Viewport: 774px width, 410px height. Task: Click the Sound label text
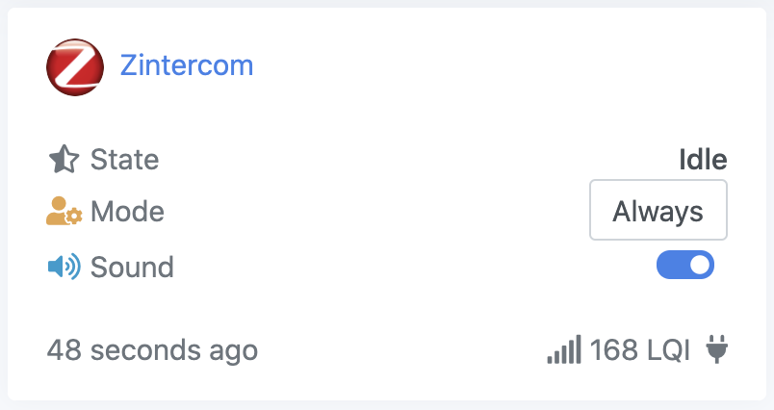132,266
